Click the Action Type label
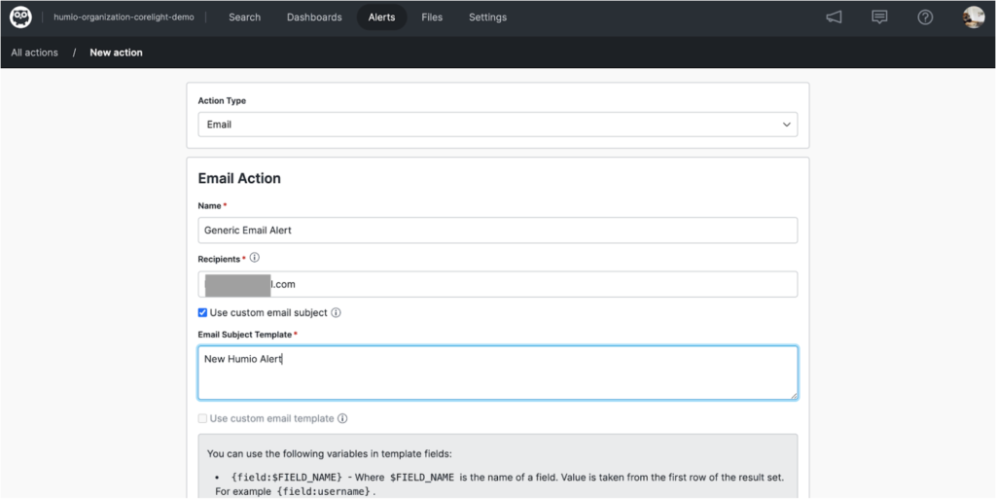This screenshot has height=500, width=996. click(x=222, y=100)
